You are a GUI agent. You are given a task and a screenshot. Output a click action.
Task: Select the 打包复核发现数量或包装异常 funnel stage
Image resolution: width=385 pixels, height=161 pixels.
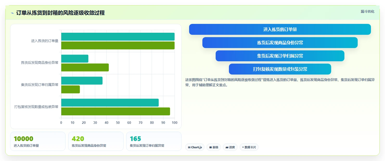point(280,69)
